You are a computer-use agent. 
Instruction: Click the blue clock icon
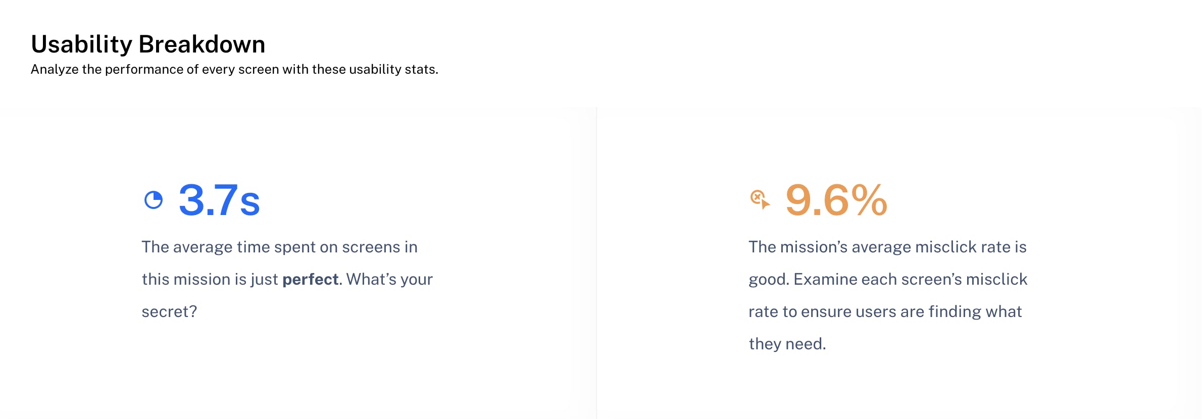[x=154, y=200]
